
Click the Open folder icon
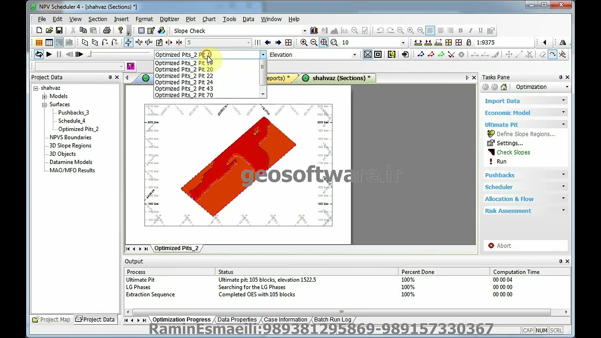[49, 31]
